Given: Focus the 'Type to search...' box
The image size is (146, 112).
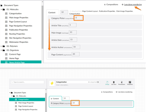Looking at the screenshot, I should click(27, 82).
